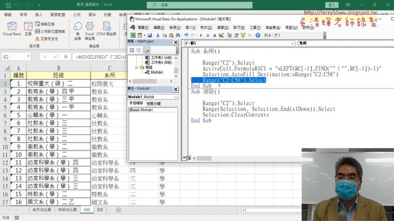Image resolution: width=394 pixels, height=221 pixels.
Task: Close the VBAProject explorer panel
Action: coord(175,42)
